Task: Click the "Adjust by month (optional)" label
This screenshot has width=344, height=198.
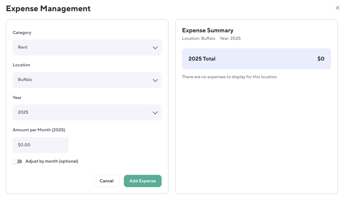Action: (x=52, y=161)
